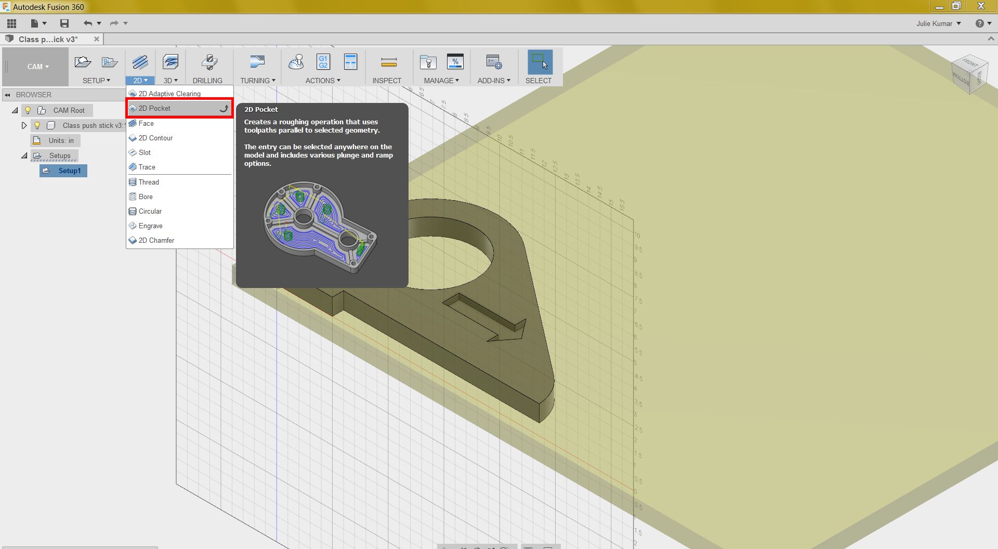Switch to the Class p...ick v3 document tab
998x549 pixels.
click(47, 39)
